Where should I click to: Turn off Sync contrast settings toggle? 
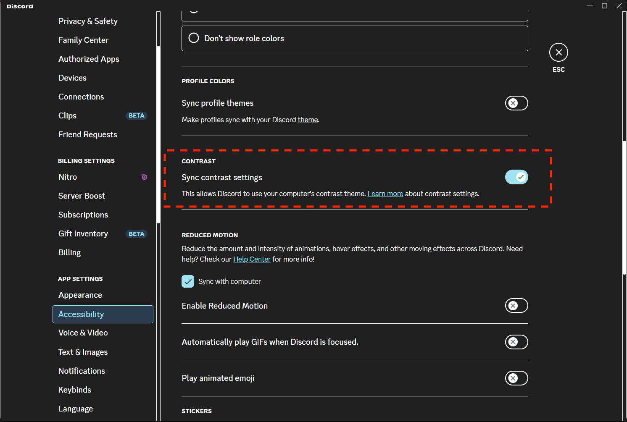pos(516,177)
